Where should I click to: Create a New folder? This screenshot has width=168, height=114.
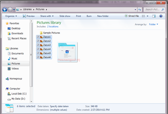103,16
